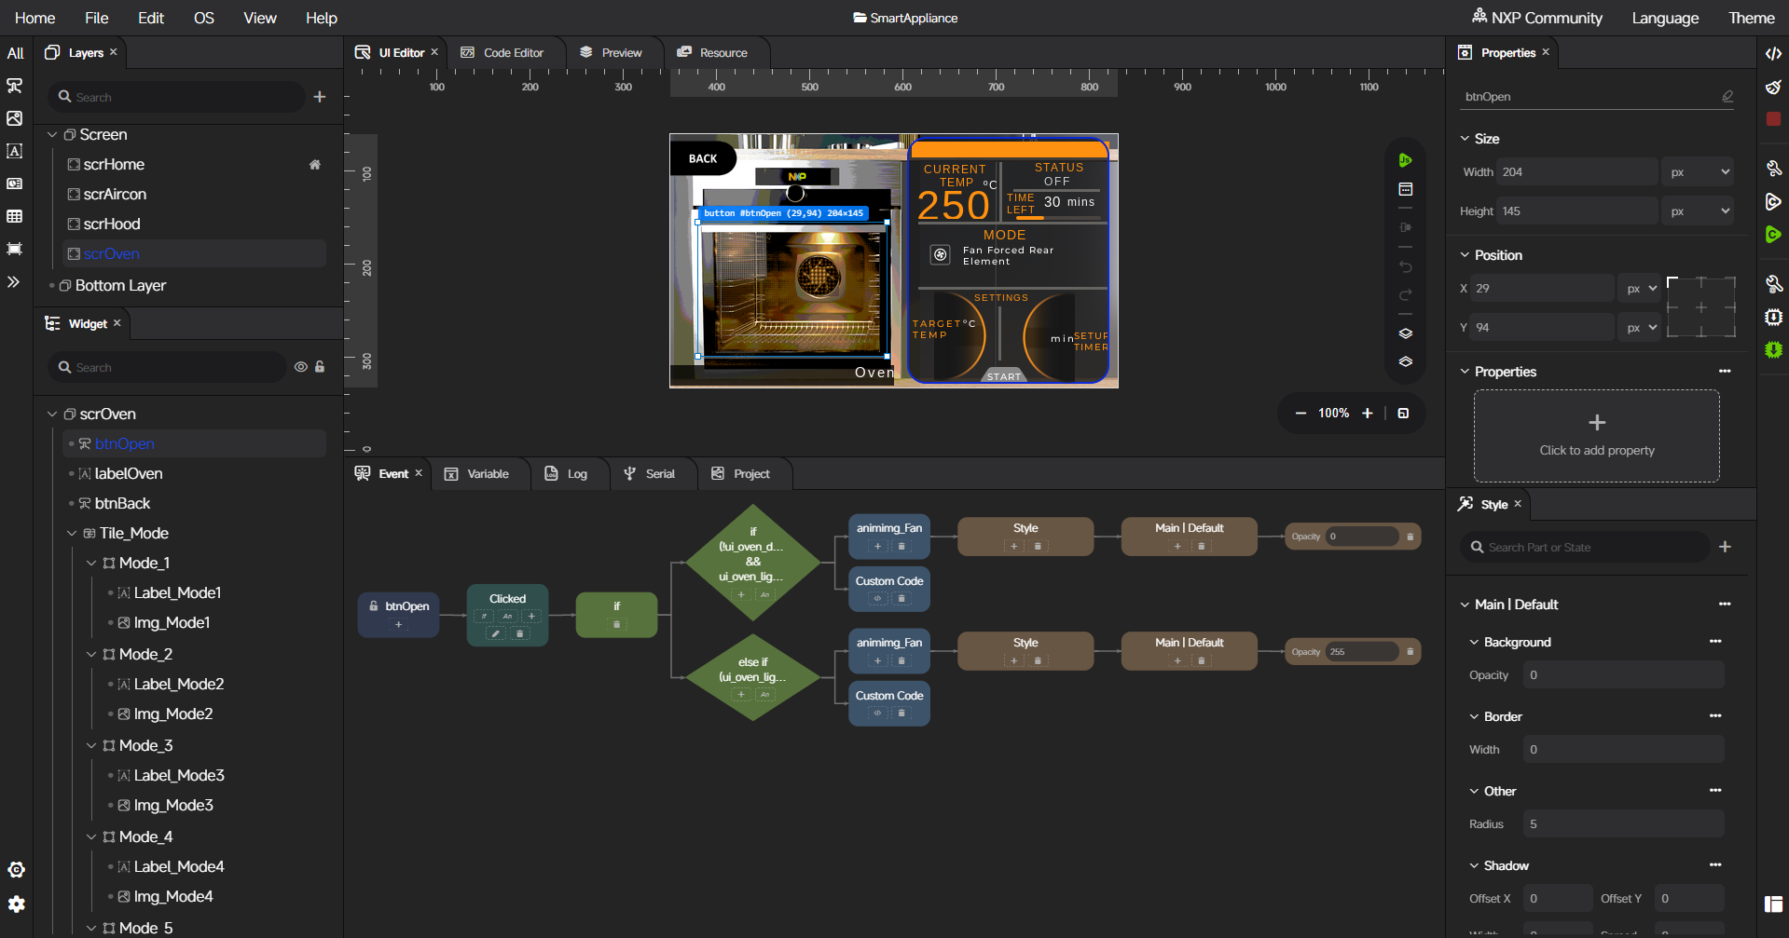Click the Background Opacity value field

[1623, 675]
